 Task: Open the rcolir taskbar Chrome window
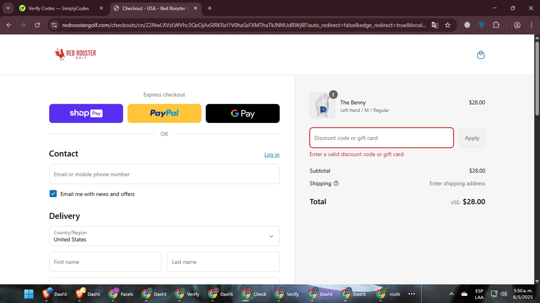point(389,294)
